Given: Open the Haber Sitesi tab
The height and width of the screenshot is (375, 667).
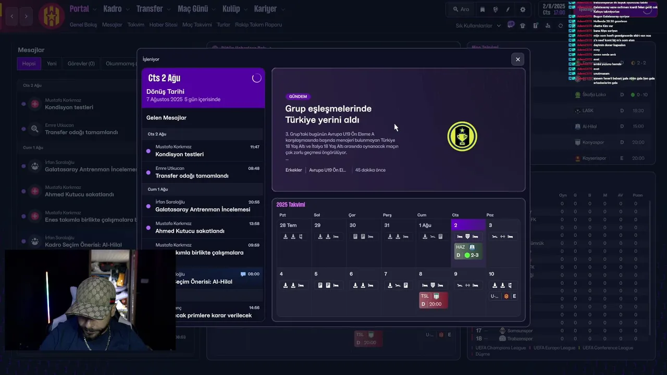Looking at the screenshot, I should tap(163, 24).
